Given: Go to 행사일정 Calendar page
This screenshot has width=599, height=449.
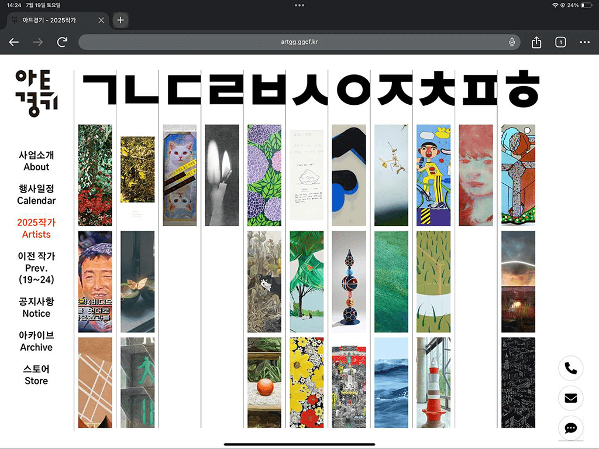Looking at the screenshot, I should pyautogui.click(x=36, y=194).
